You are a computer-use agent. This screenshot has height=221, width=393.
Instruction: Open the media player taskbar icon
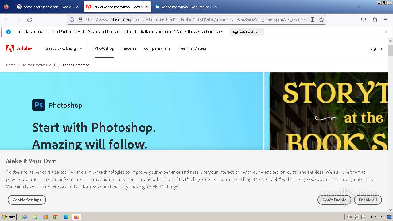coord(45,217)
